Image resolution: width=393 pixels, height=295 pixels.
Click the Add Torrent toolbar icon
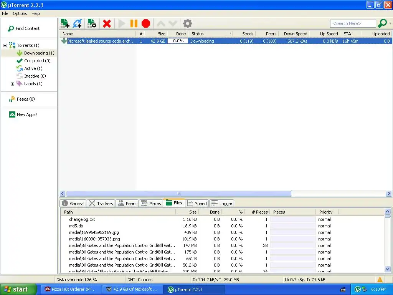[65, 23]
